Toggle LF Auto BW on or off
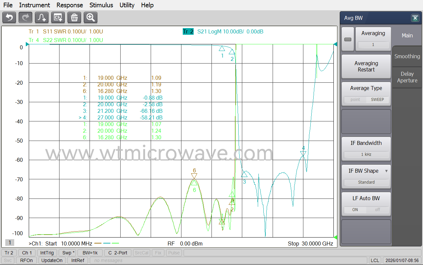 (366, 209)
